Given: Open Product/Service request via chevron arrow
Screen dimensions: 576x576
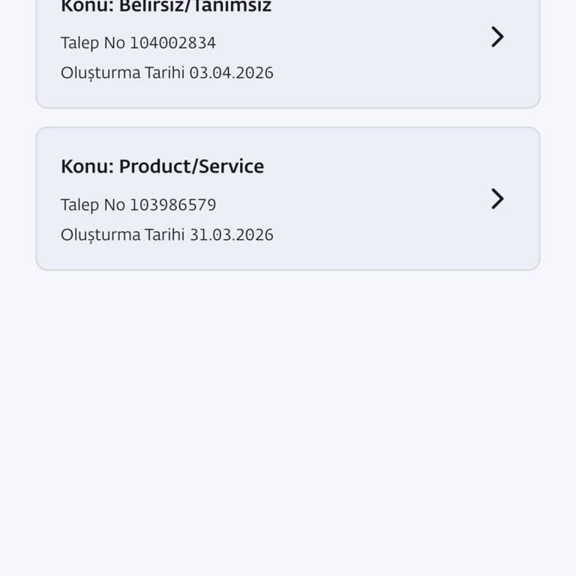Looking at the screenshot, I should [x=497, y=199].
